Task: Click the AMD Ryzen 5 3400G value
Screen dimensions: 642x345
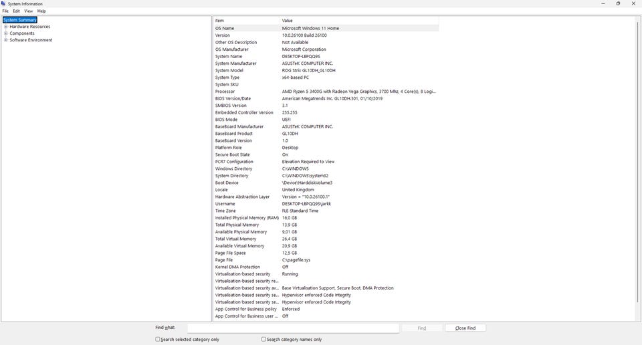Action: tap(358, 91)
